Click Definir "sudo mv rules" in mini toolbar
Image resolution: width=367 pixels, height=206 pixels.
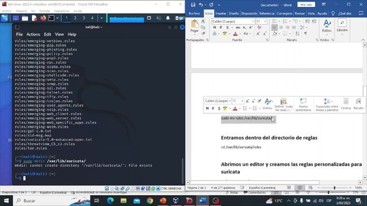(283, 105)
